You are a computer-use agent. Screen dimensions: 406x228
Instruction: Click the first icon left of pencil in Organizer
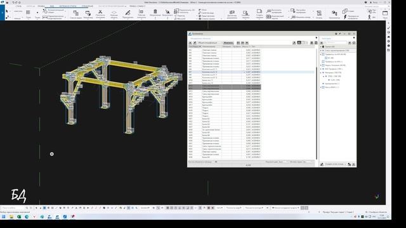coord(190,43)
